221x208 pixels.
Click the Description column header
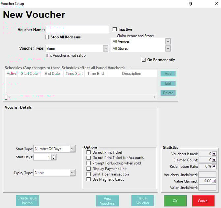pyautogui.click(x=131, y=74)
